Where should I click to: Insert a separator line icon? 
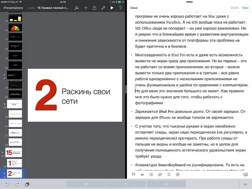click(x=169, y=175)
